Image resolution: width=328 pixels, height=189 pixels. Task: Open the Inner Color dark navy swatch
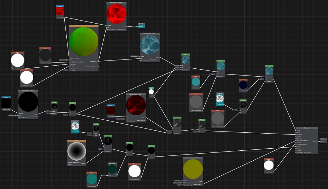click(243, 85)
